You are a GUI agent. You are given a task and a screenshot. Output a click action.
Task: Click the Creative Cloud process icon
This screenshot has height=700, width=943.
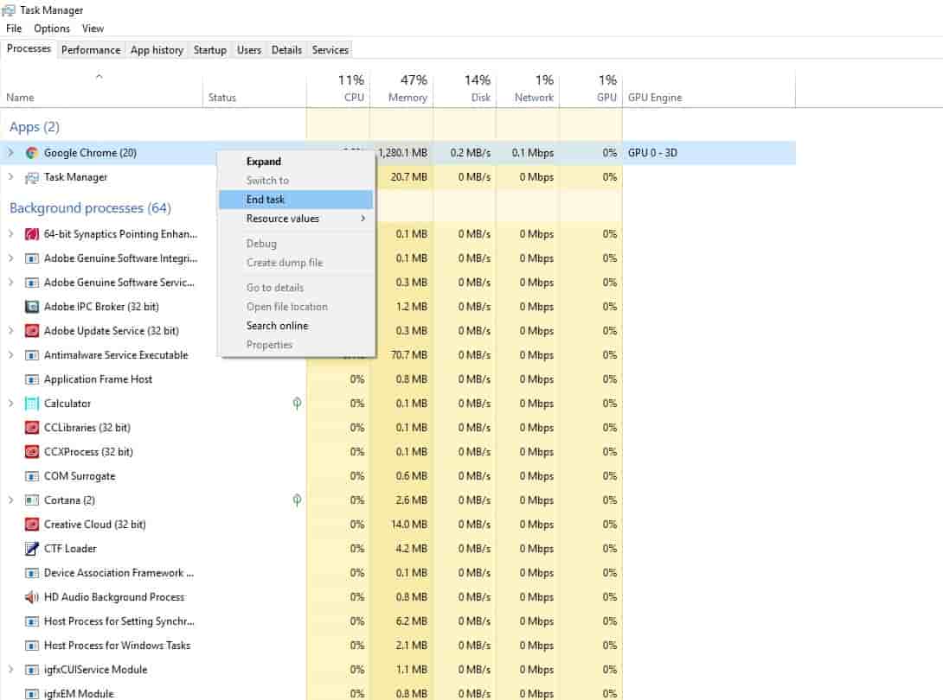click(31, 525)
